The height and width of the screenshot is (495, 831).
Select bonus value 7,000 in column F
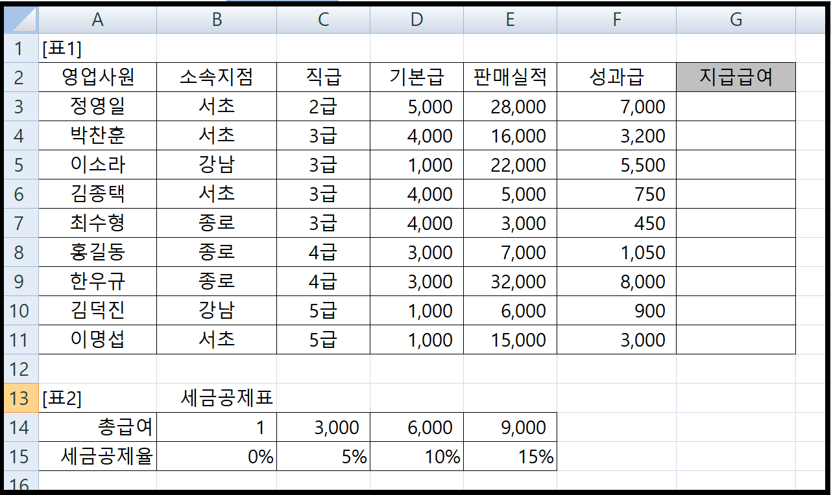[616, 106]
